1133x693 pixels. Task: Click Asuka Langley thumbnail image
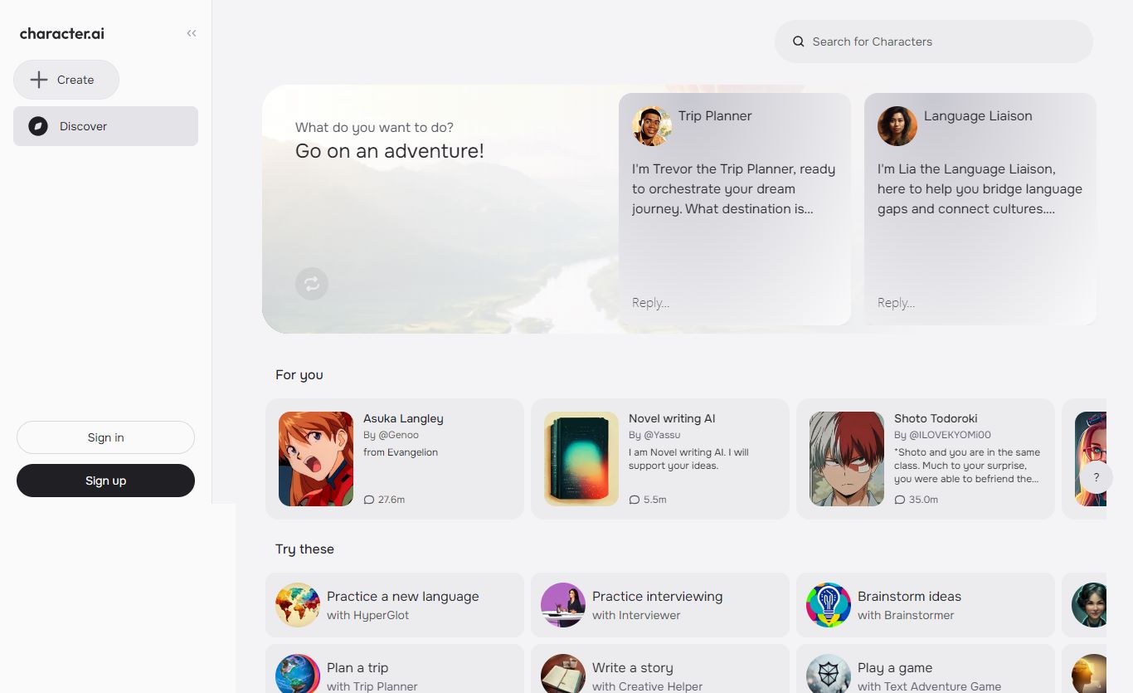(316, 459)
